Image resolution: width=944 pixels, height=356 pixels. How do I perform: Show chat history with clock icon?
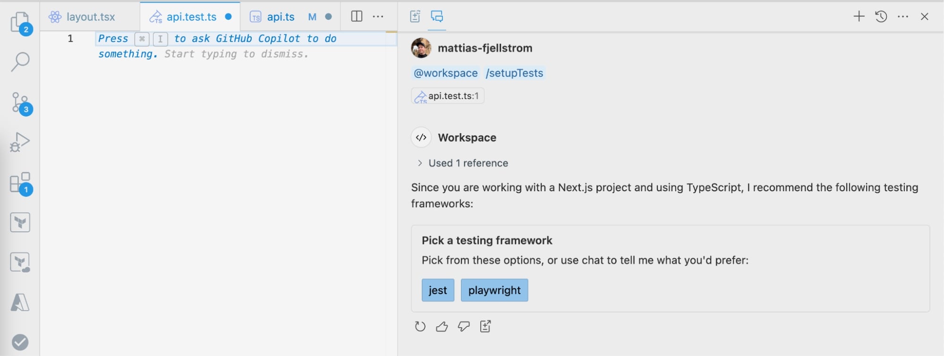click(x=881, y=17)
